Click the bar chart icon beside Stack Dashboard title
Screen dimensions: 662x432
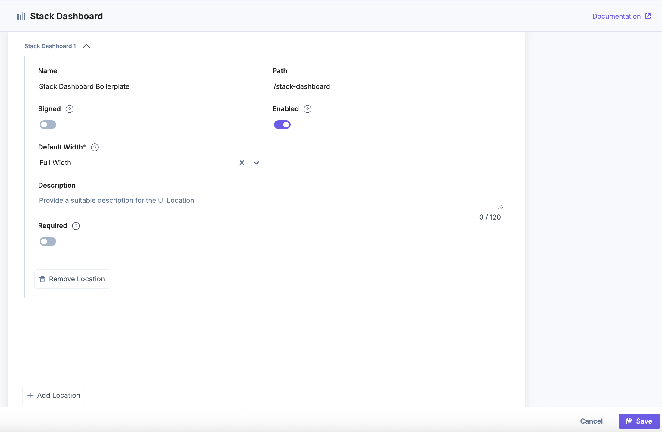tap(21, 16)
